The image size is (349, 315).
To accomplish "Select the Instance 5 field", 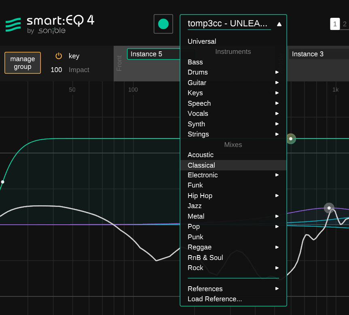I will pyautogui.click(x=154, y=54).
